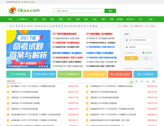Open the 数学 navigation tab
164x126 pixels.
tap(44, 19)
